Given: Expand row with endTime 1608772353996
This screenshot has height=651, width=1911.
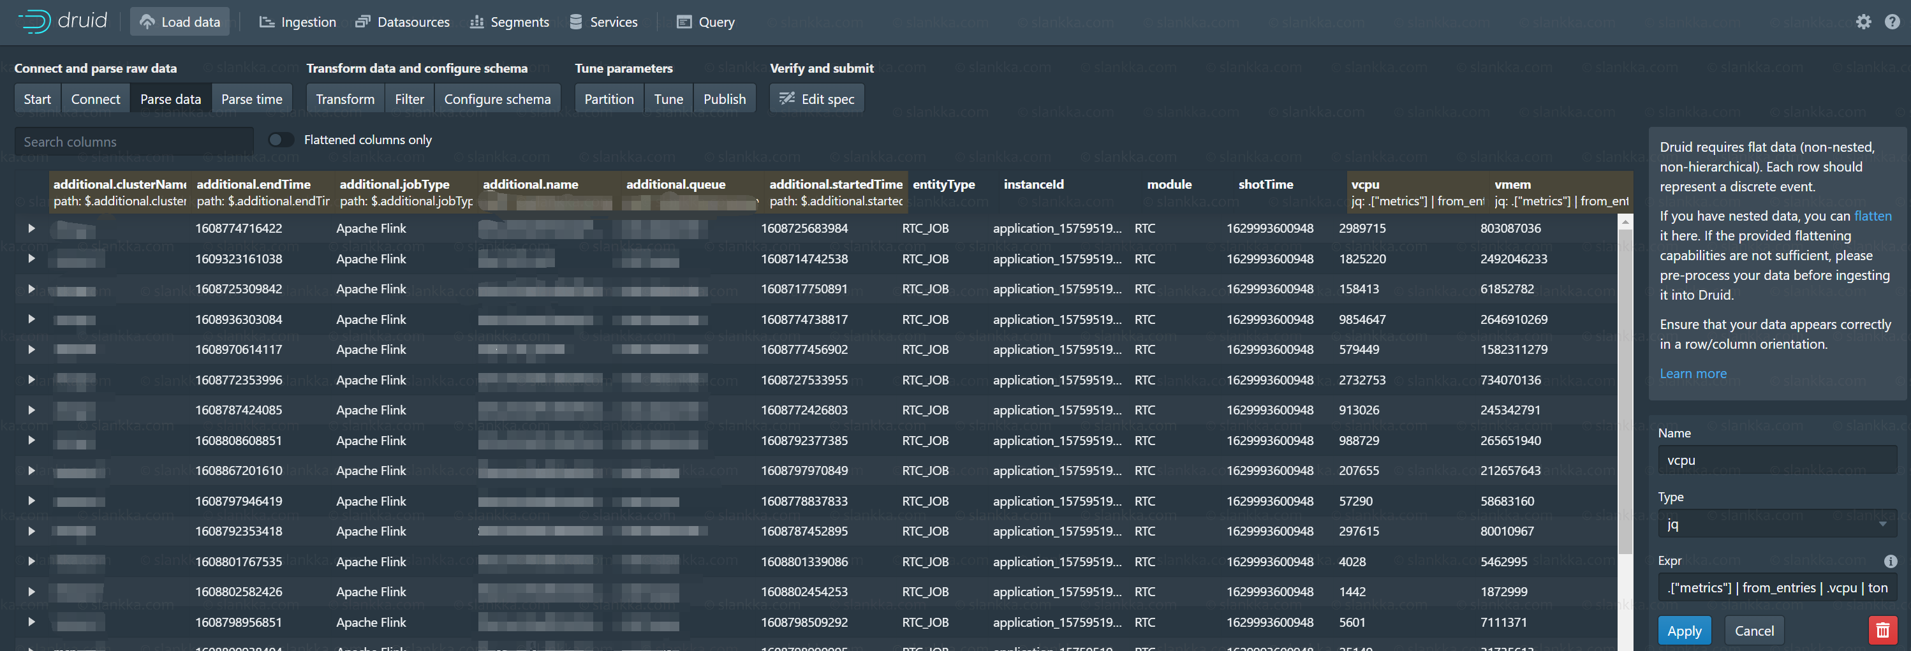Looking at the screenshot, I should click(x=31, y=379).
